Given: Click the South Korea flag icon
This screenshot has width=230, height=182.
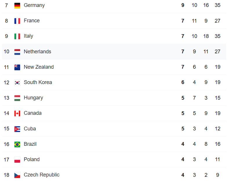Looking at the screenshot, I should [17, 83].
